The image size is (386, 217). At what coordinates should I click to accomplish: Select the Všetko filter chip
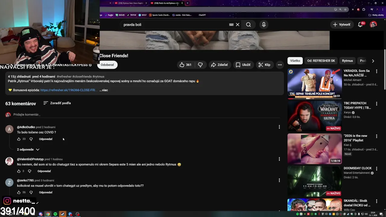[295, 61]
